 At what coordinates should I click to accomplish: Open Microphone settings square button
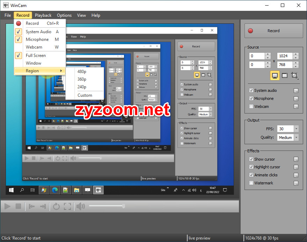296,98
